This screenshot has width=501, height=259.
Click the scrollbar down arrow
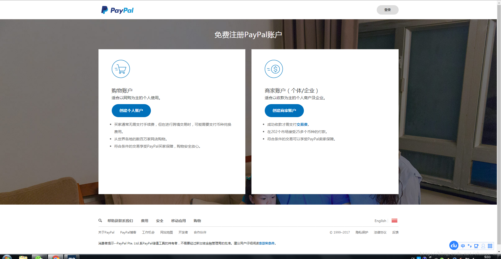point(499,252)
